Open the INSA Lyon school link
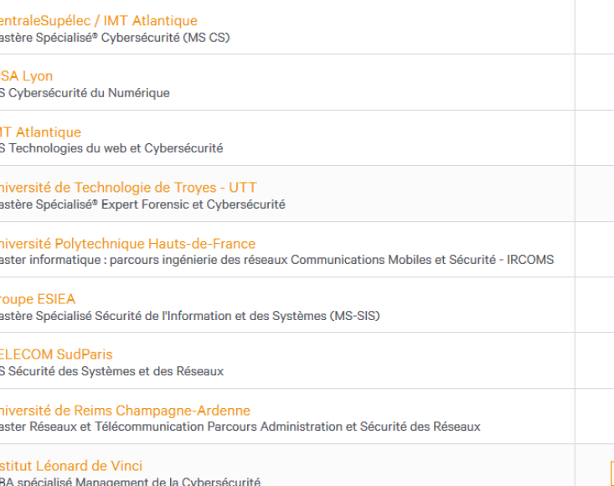614x486 pixels. (26, 76)
